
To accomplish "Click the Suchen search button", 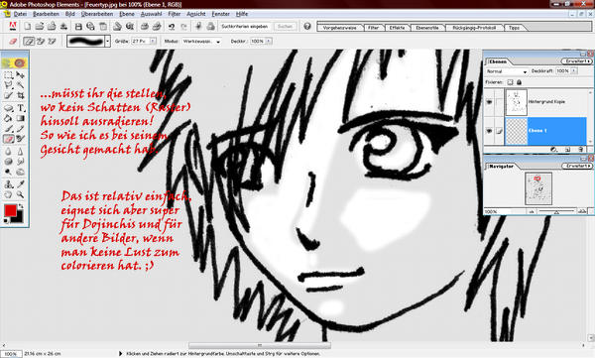I will click(285, 27).
